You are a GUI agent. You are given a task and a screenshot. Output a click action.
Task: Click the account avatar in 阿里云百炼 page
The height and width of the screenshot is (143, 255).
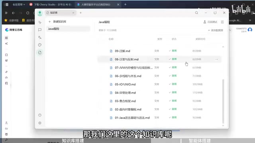click(x=250, y=30)
